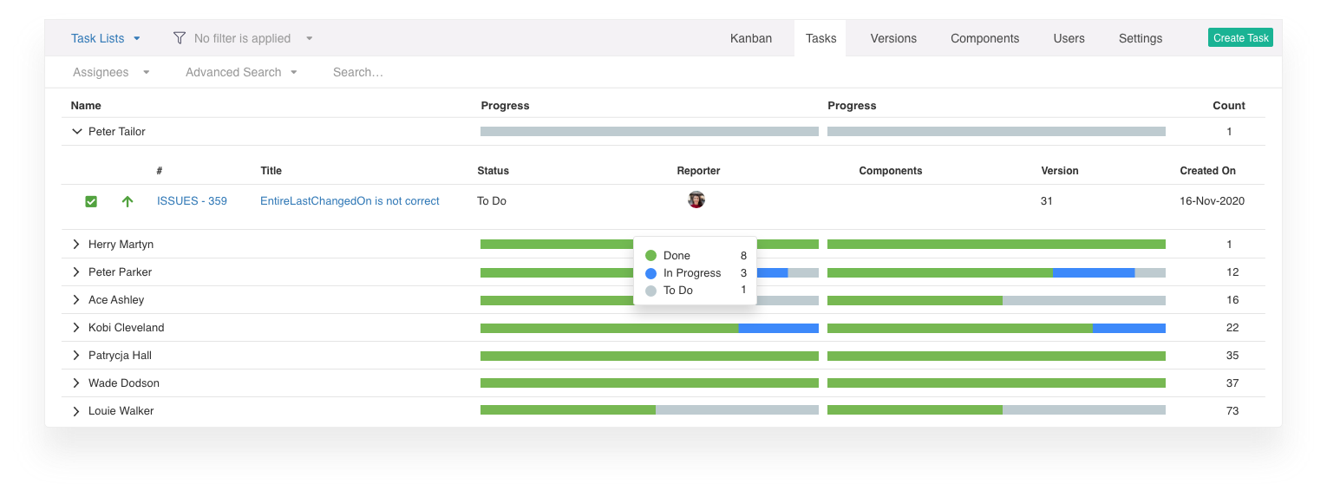1327x497 pixels.
Task: Open the Versions tab
Action: [893, 38]
